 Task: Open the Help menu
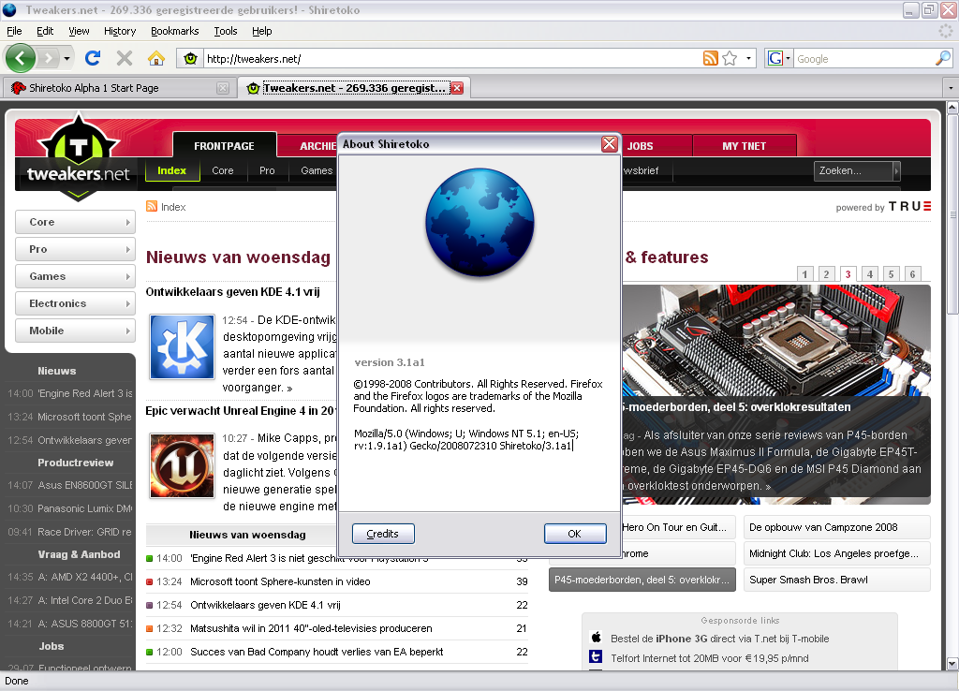pos(262,31)
